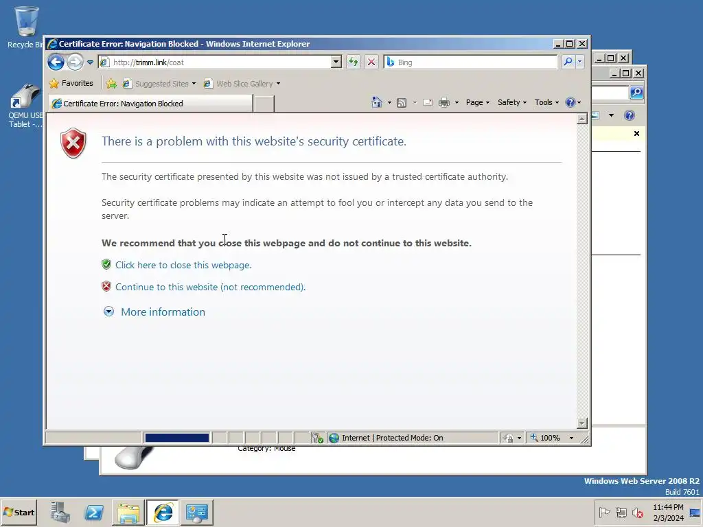Open the Web Slice Gallery link
The image size is (703, 527).
(238, 83)
